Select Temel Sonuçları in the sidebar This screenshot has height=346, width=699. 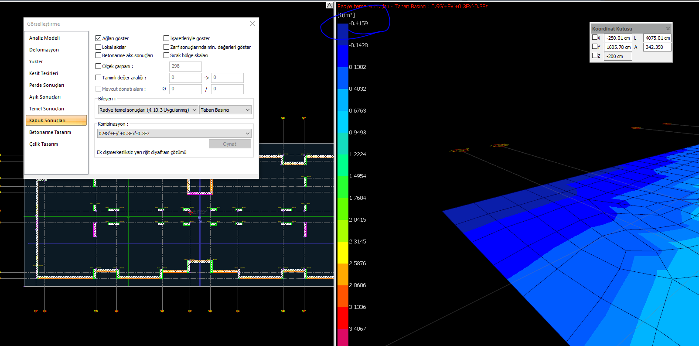47,109
